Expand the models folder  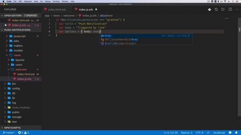(21, 50)
